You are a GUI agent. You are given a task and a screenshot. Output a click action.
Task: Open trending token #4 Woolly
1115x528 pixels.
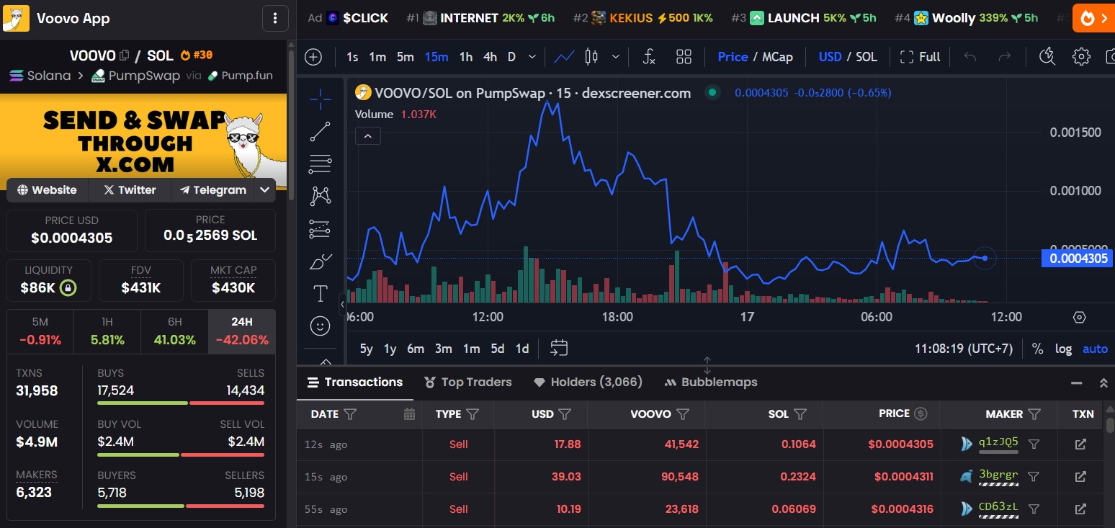coord(966,18)
